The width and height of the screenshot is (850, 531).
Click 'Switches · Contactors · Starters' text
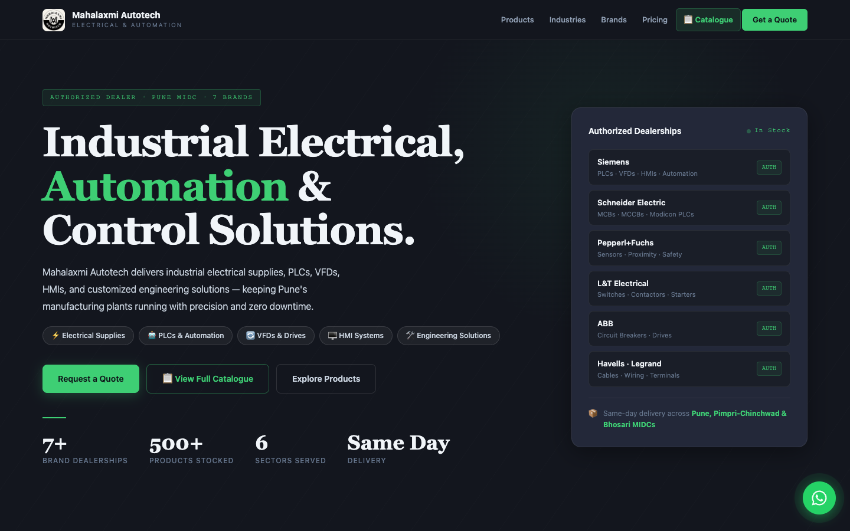[x=646, y=295]
